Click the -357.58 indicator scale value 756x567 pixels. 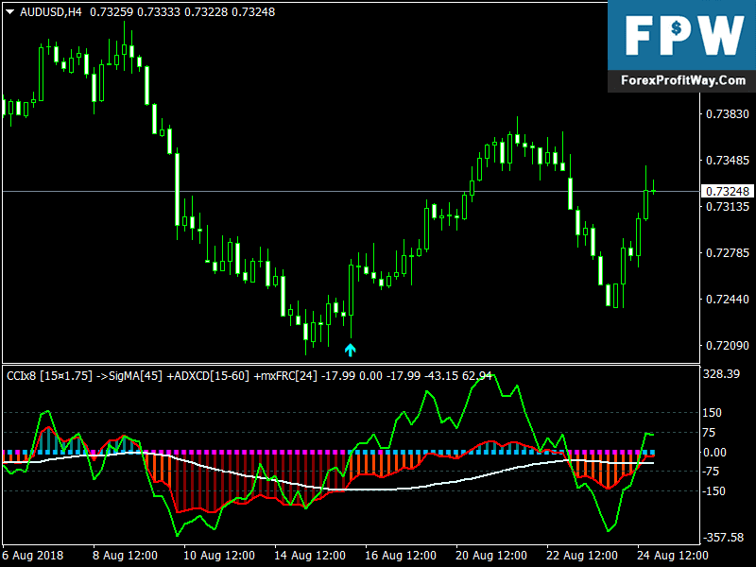tap(723, 537)
